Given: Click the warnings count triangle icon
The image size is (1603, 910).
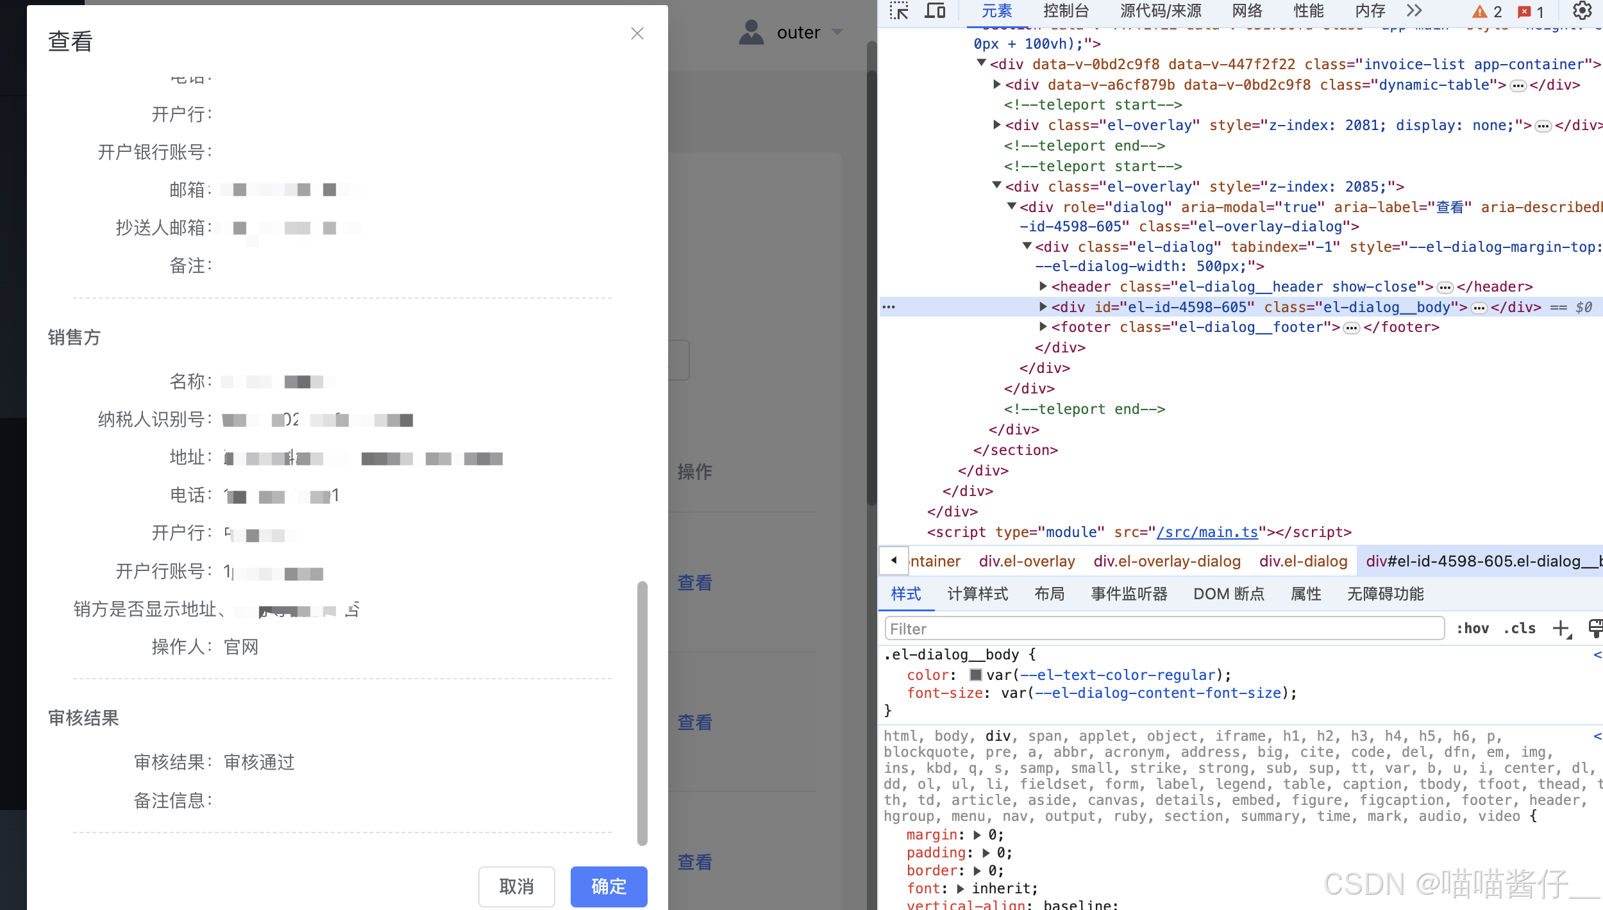Looking at the screenshot, I should pyautogui.click(x=1479, y=12).
